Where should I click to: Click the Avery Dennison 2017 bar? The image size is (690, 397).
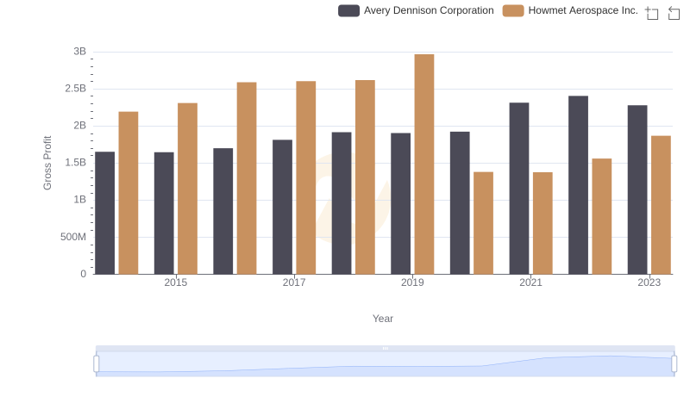click(283, 208)
